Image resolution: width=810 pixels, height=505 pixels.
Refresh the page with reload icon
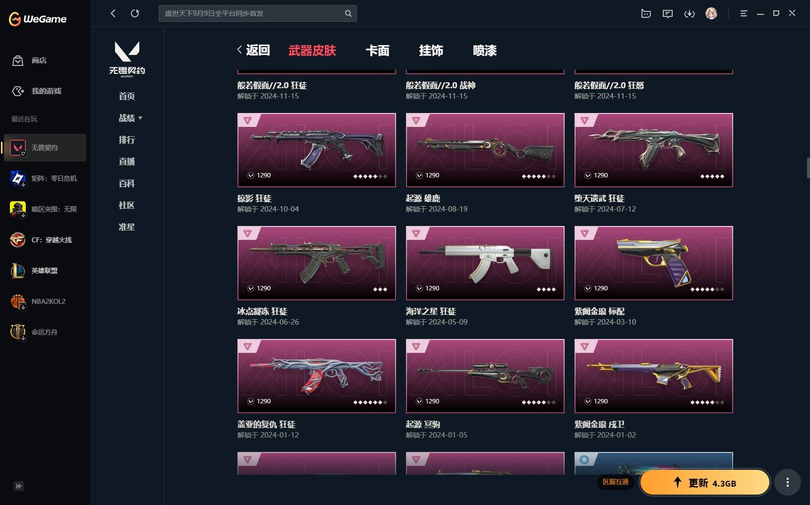[x=135, y=13]
